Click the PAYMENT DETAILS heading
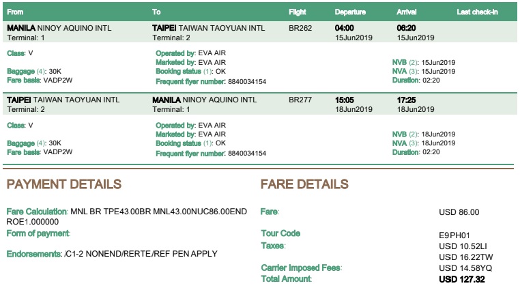 [64, 184]
